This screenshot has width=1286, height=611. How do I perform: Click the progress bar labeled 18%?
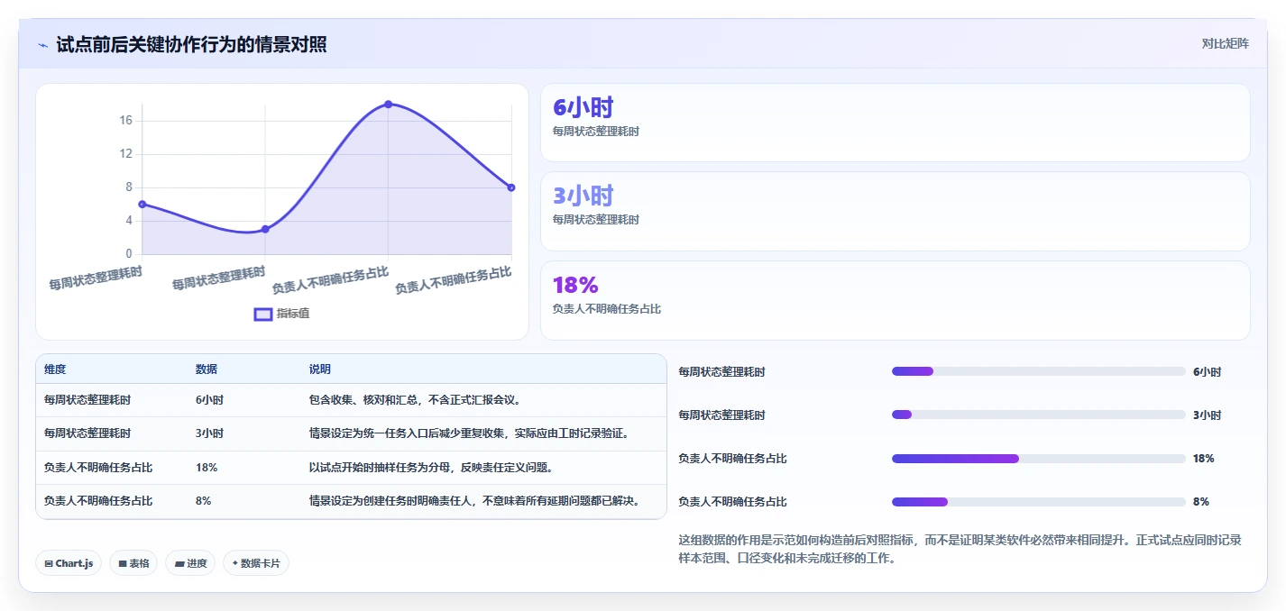click(x=1038, y=459)
